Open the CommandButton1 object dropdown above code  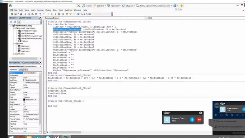tap(145, 18)
